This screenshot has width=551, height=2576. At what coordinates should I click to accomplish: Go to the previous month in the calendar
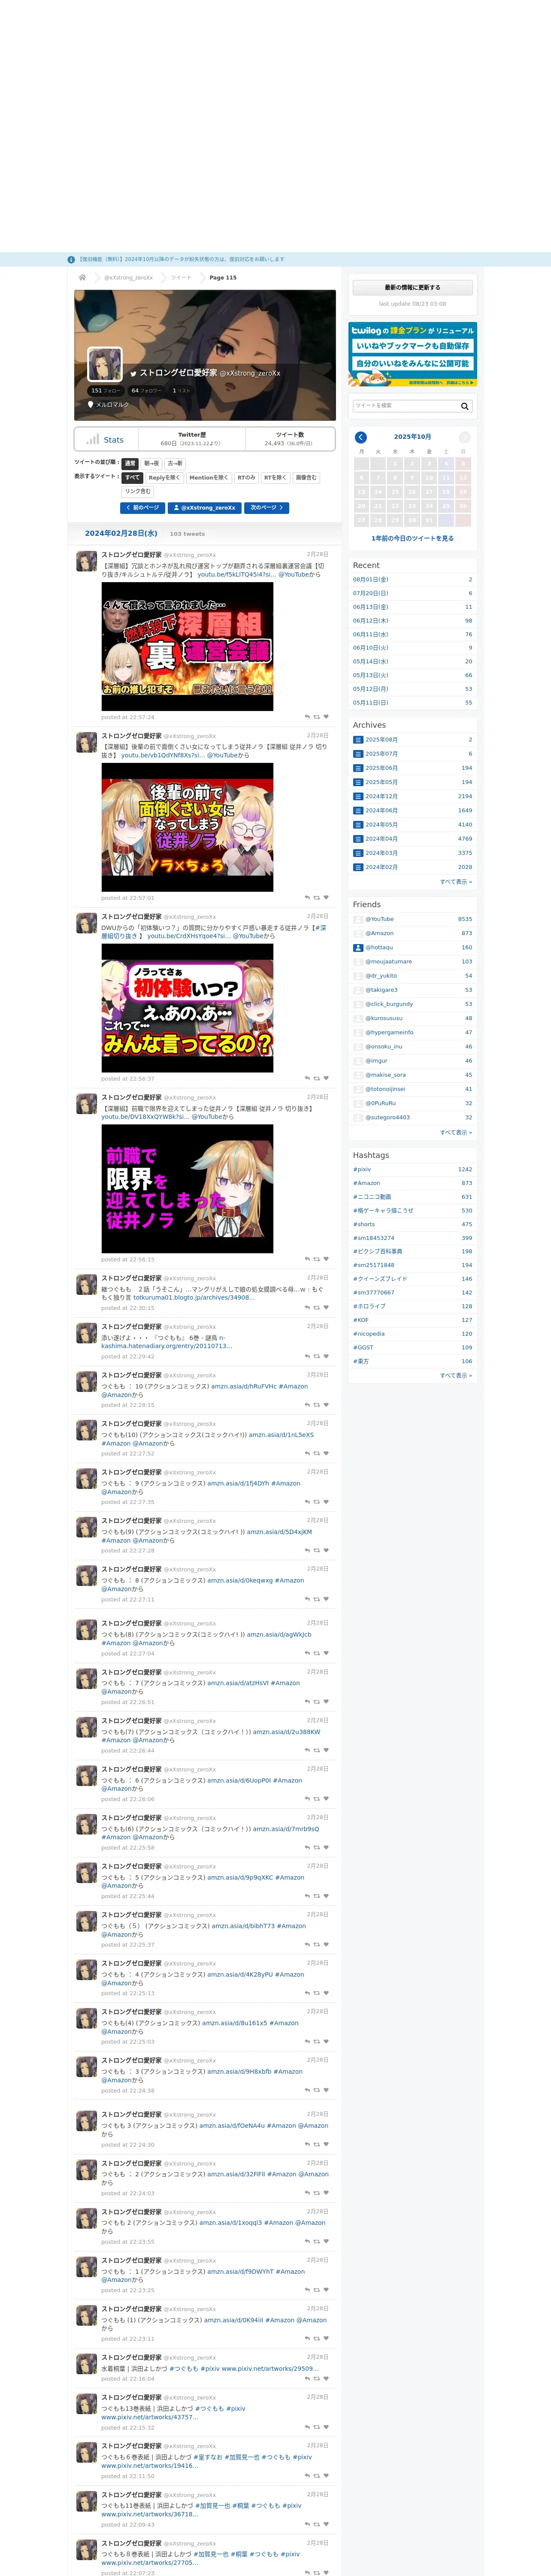coord(361,437)
